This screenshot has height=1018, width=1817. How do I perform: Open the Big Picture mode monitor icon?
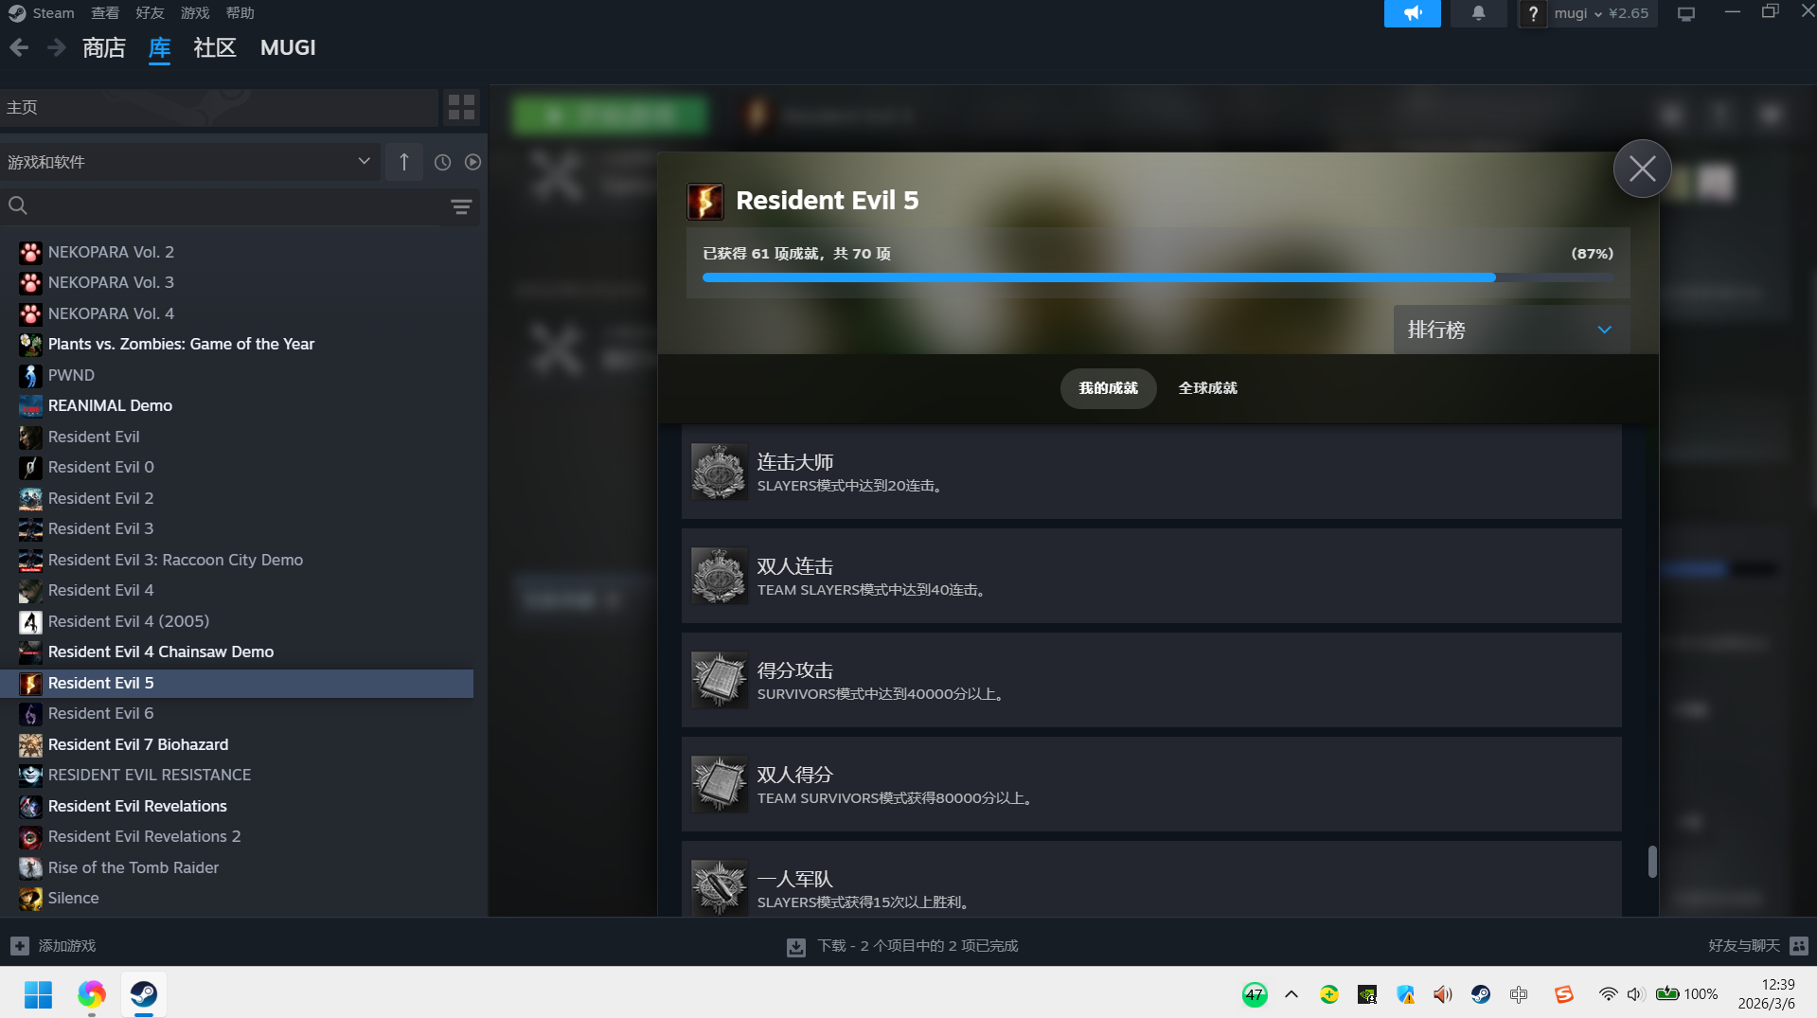click(x=1686, y=13)
